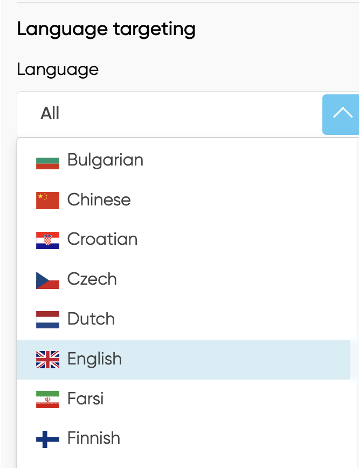This screenshot has width=359, height=468.
Task: Select the highlighted English option
Action: click(94, 359)
